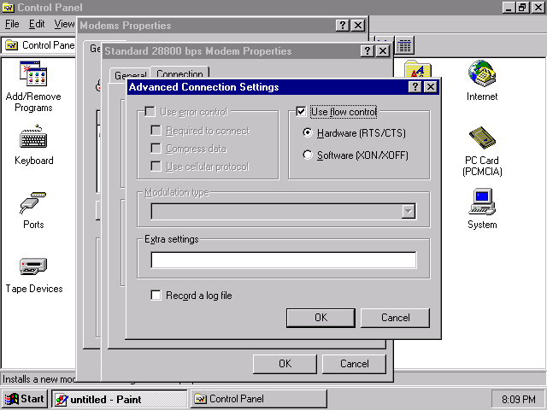Image resolution: width=547 pixels, height=410 pixels.
Task: Switch to the General tab of modem properties
Action: [x=130, y=74]
